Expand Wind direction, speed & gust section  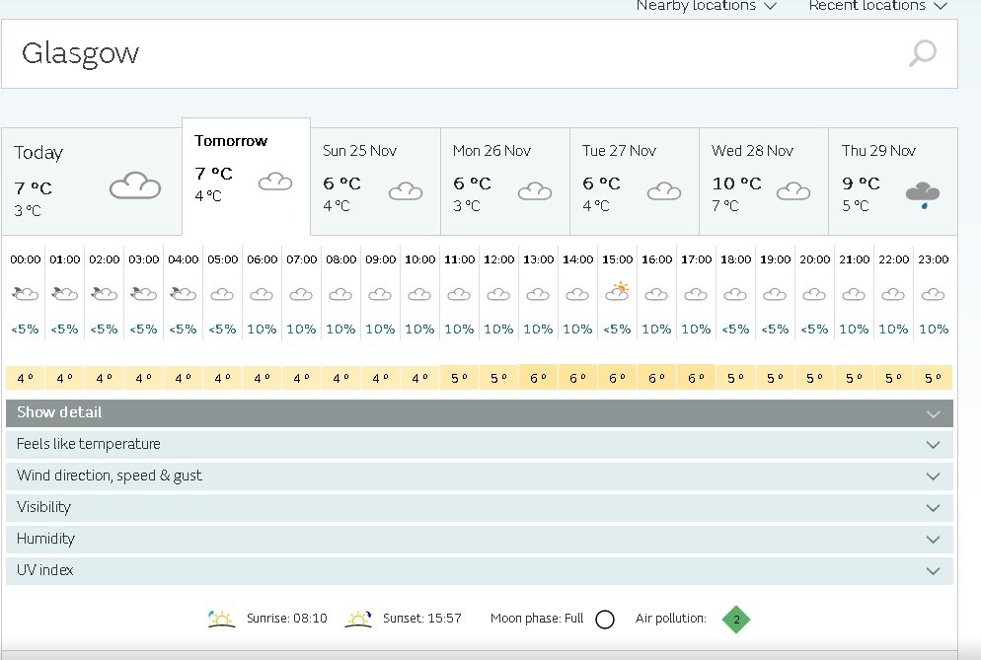(480, 477)
